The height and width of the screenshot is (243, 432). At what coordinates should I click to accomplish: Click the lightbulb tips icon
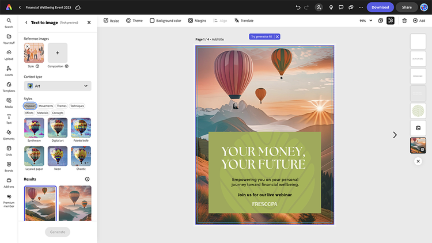331,7
